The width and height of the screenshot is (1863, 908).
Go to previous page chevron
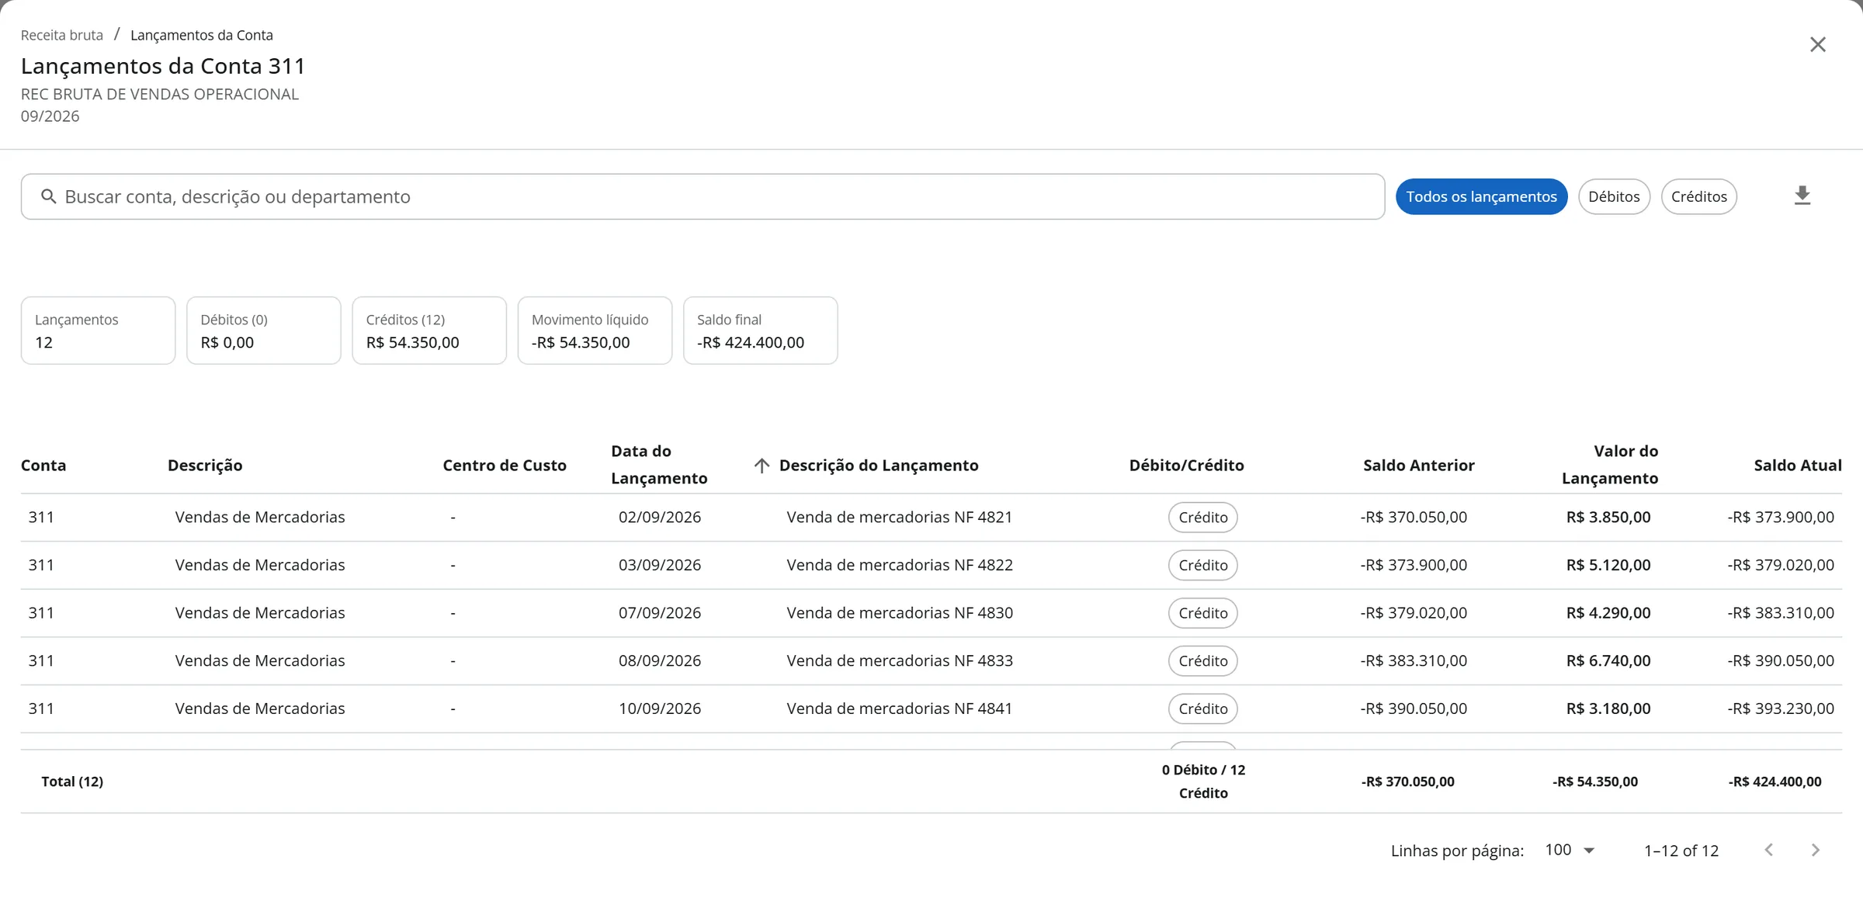click(x=1768, y=850)
